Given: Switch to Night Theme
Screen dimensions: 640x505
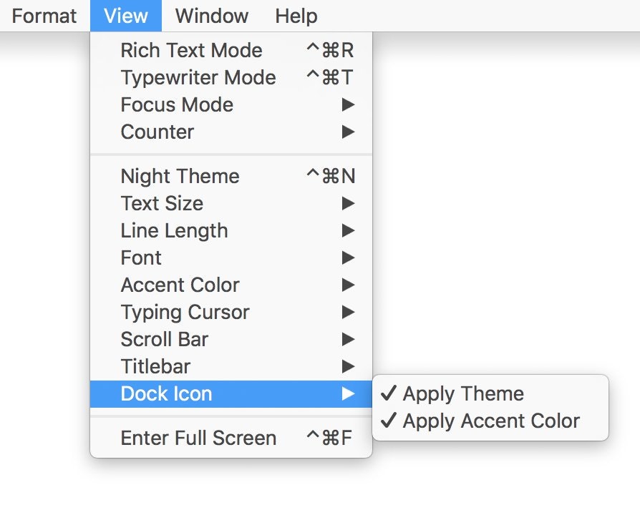Looking at the screenshot, I should pos(231,176).
